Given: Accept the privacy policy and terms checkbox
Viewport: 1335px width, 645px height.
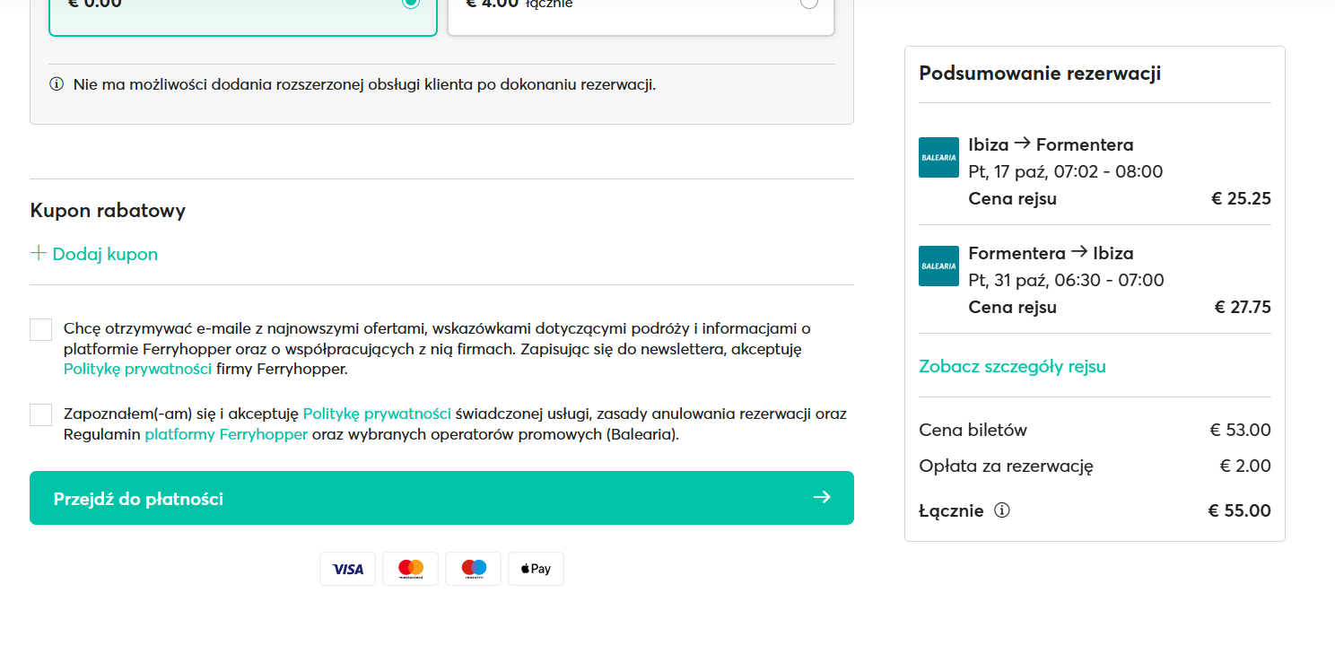Looking at the screenshot, I should [x=41, y=414].
